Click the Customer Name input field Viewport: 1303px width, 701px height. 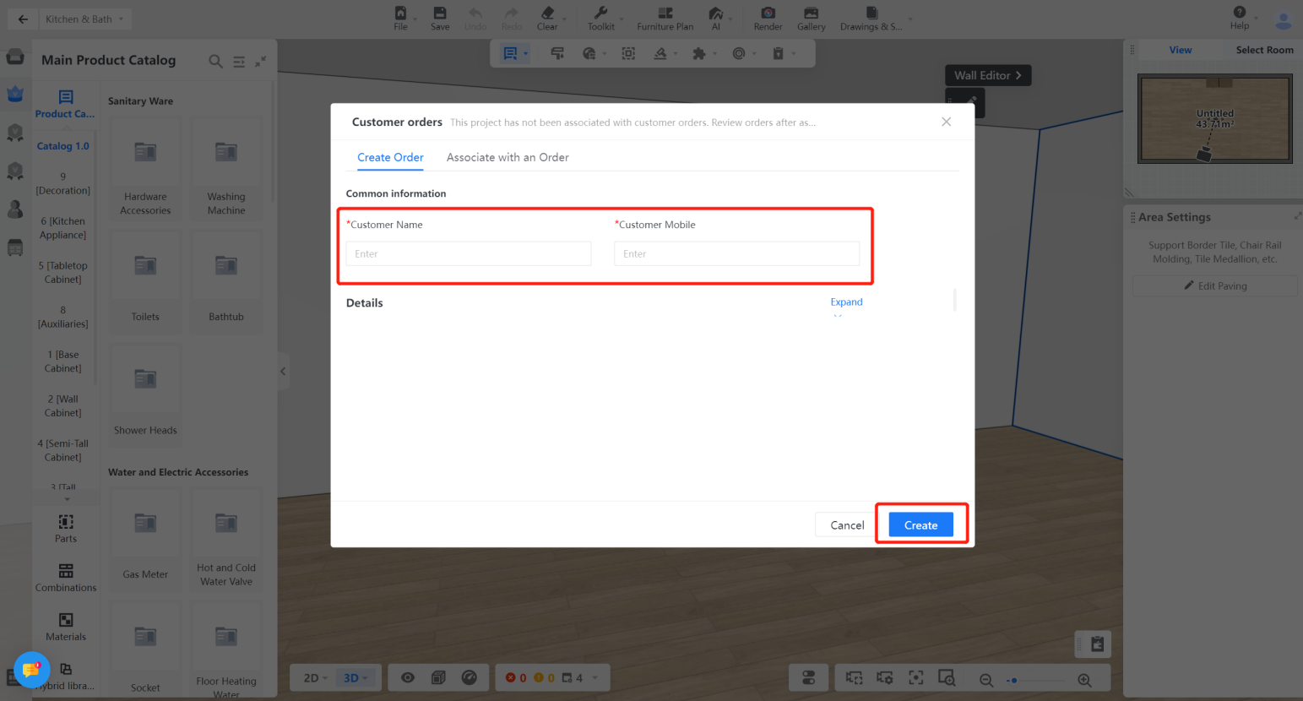click(468, 253)
